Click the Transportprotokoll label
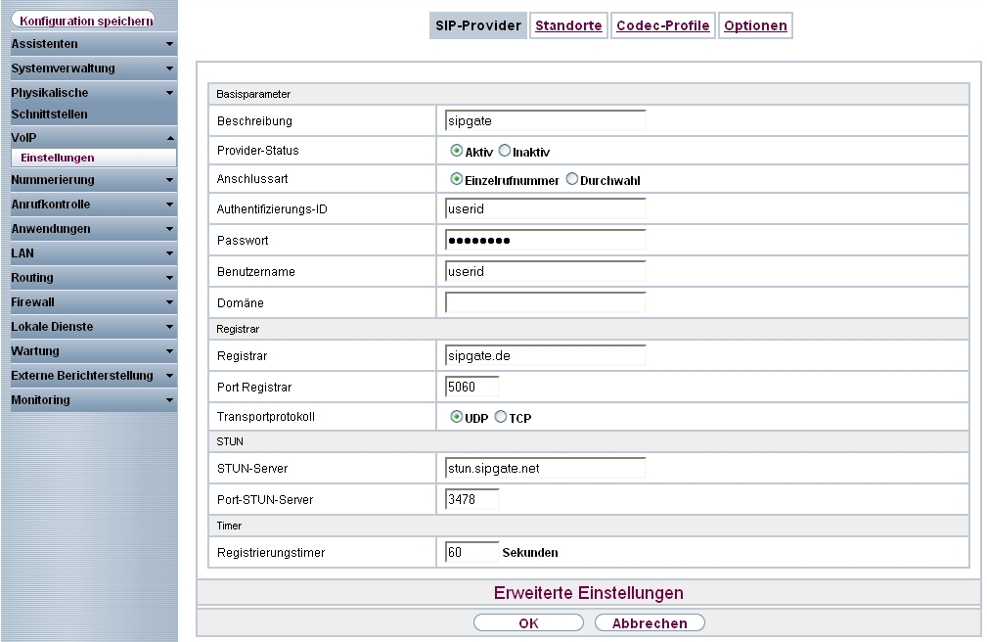This screenshot has height=642, width=987. (266, 417)
